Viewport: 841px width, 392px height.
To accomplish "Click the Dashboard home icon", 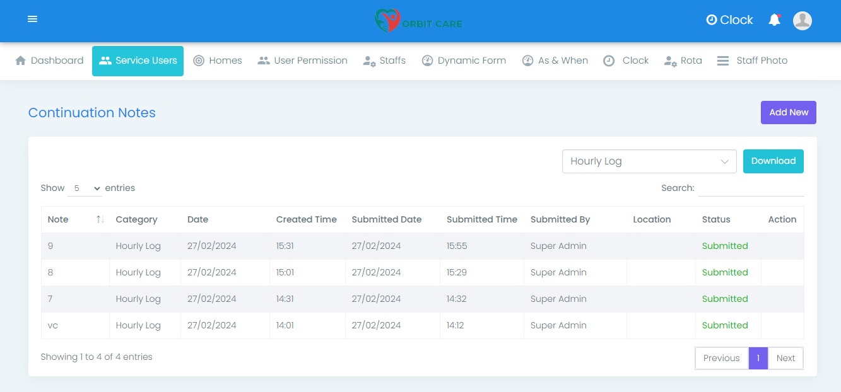I will click(21, 61).
